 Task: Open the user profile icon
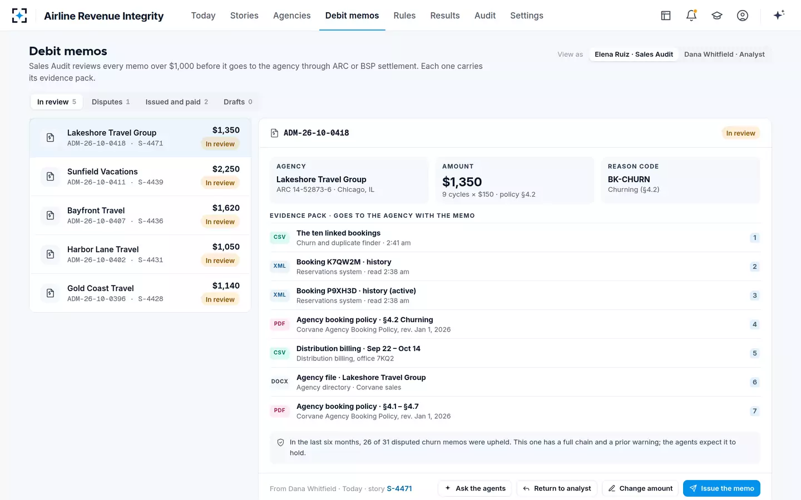tap(743, 16)
